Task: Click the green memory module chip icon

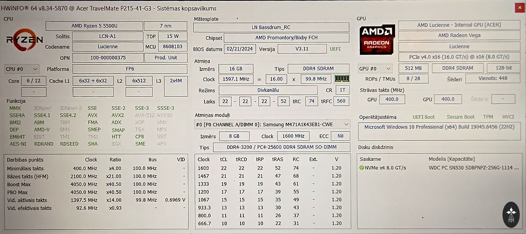Action: (342, 79)
